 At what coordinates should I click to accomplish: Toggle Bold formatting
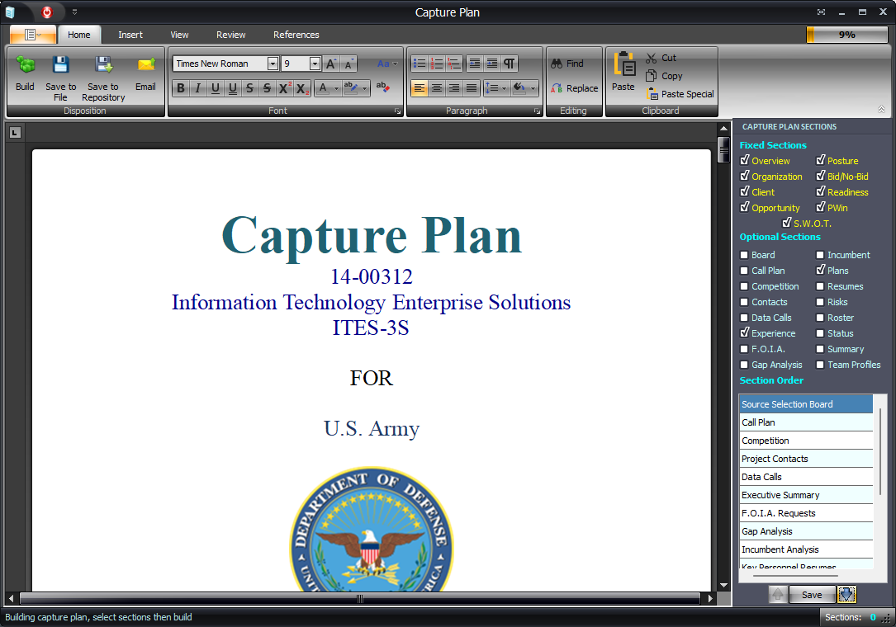[181, 88]
